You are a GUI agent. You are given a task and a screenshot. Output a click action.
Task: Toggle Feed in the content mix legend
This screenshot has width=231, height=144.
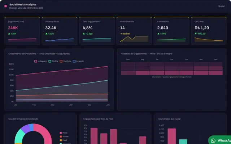click(x=63, y=140)
